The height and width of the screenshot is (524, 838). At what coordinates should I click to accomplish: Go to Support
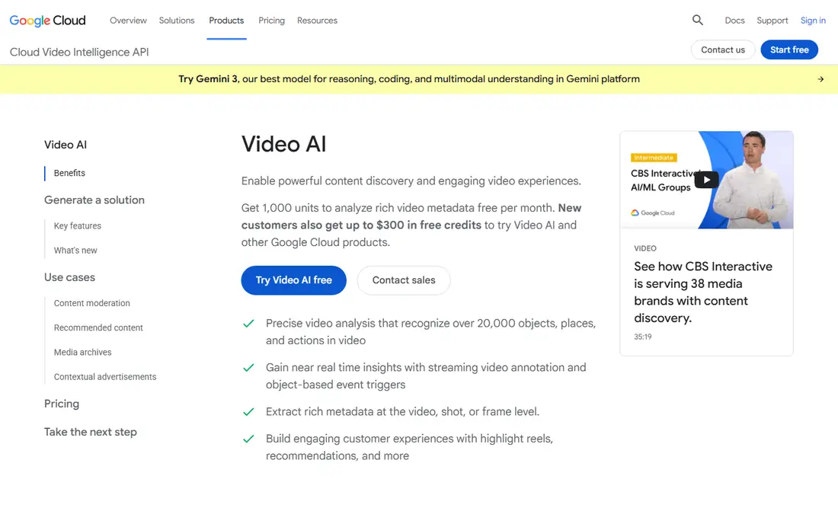tap(772, 21)
